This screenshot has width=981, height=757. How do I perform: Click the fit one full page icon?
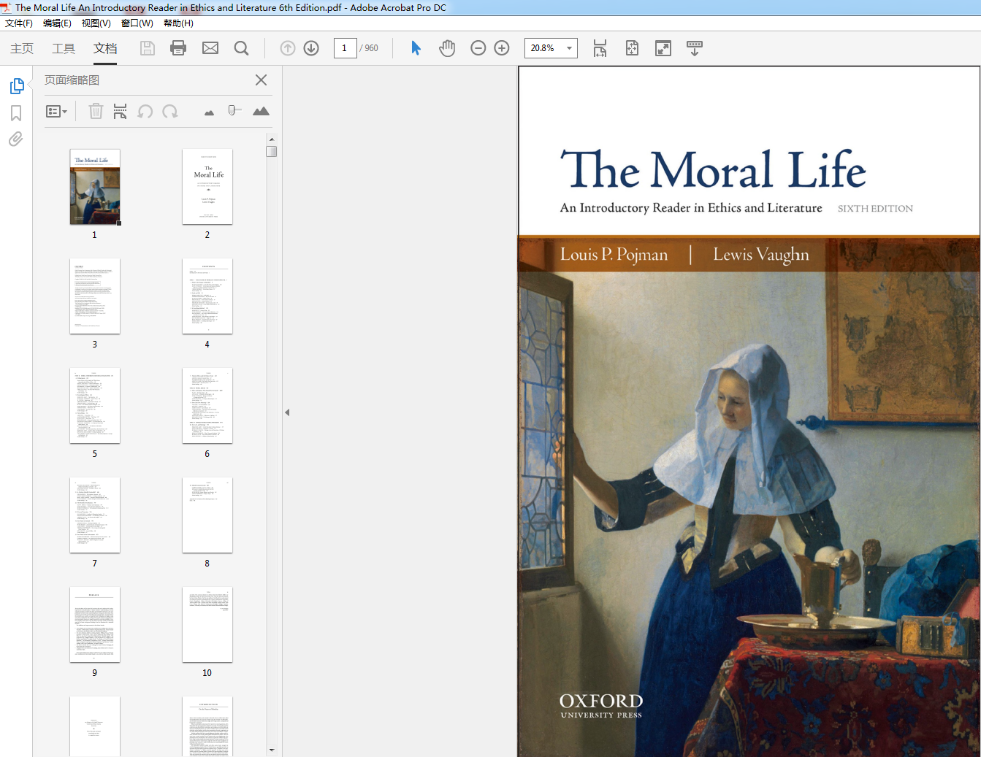point(632,48)
